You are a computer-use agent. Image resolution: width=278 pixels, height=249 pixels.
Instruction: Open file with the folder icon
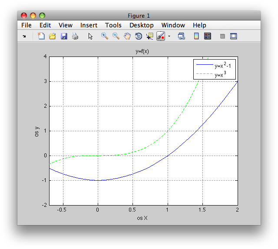(x=53, y=36)
